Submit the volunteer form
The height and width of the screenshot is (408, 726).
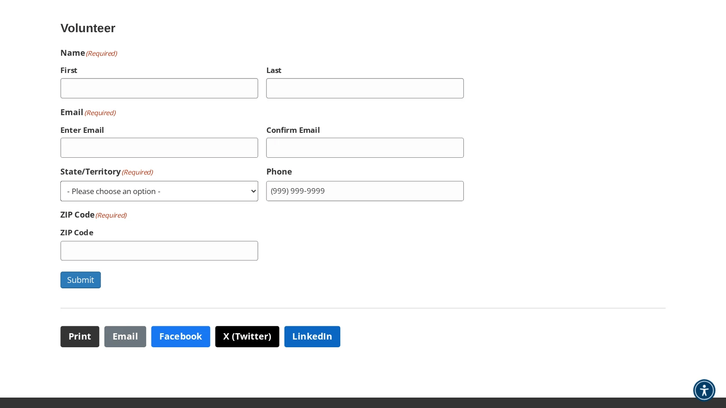click(x=80, y=280)
